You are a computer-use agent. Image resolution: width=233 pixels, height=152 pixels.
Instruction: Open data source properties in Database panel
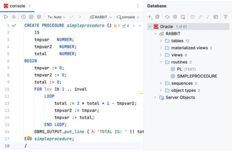[x=175, y=17]
